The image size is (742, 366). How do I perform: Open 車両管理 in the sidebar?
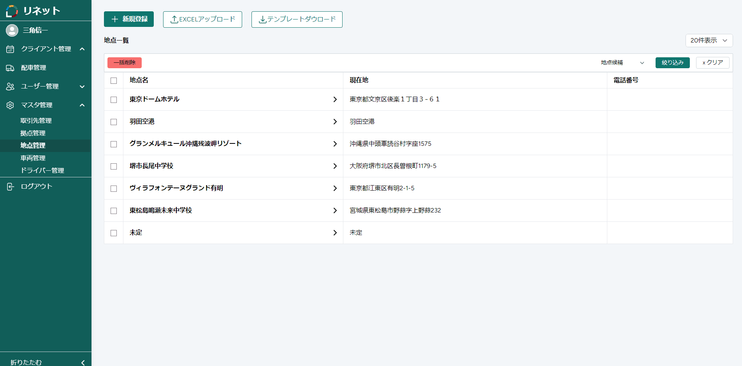[33, 158]
